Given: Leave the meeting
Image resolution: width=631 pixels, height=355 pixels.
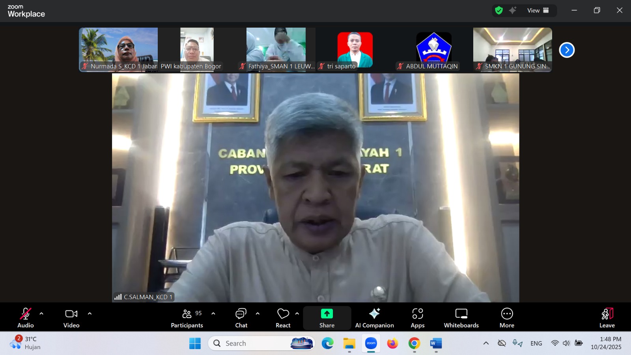Looking at the screenshot, I should (607, 318).
